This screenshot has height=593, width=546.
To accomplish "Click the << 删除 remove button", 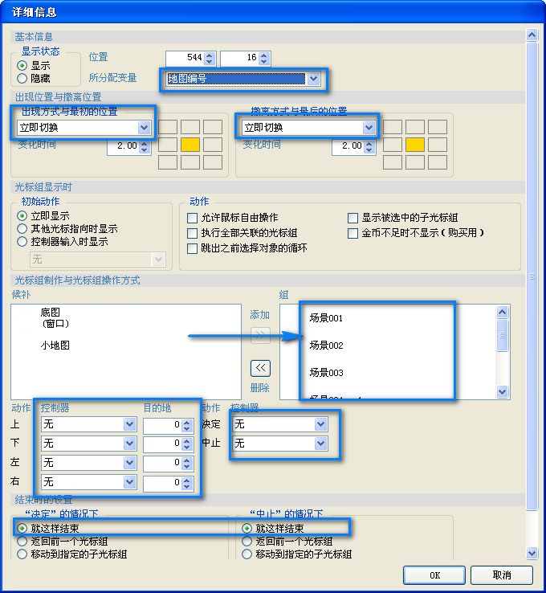I will pos(260,368).
